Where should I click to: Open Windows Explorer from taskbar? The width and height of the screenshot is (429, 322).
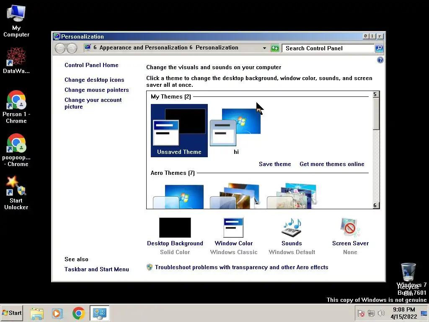point(37,313)
